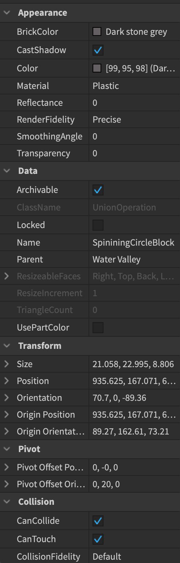Image resolution: width=180 pixels, height=563 pixels.
Task: Collapse the Pivot section arrow
Action: tap(7, 449)
